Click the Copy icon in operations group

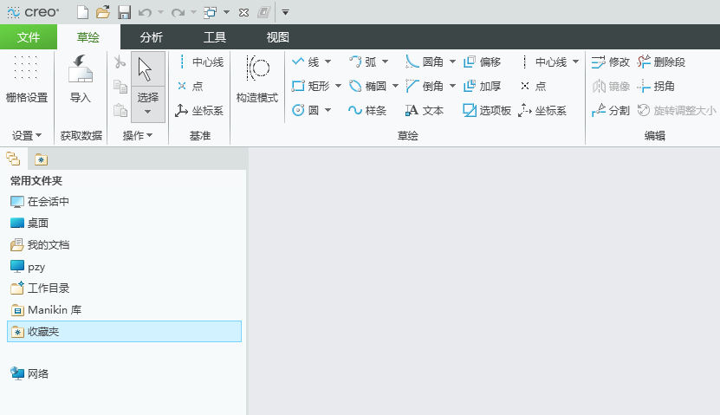[x=120, y=86]
